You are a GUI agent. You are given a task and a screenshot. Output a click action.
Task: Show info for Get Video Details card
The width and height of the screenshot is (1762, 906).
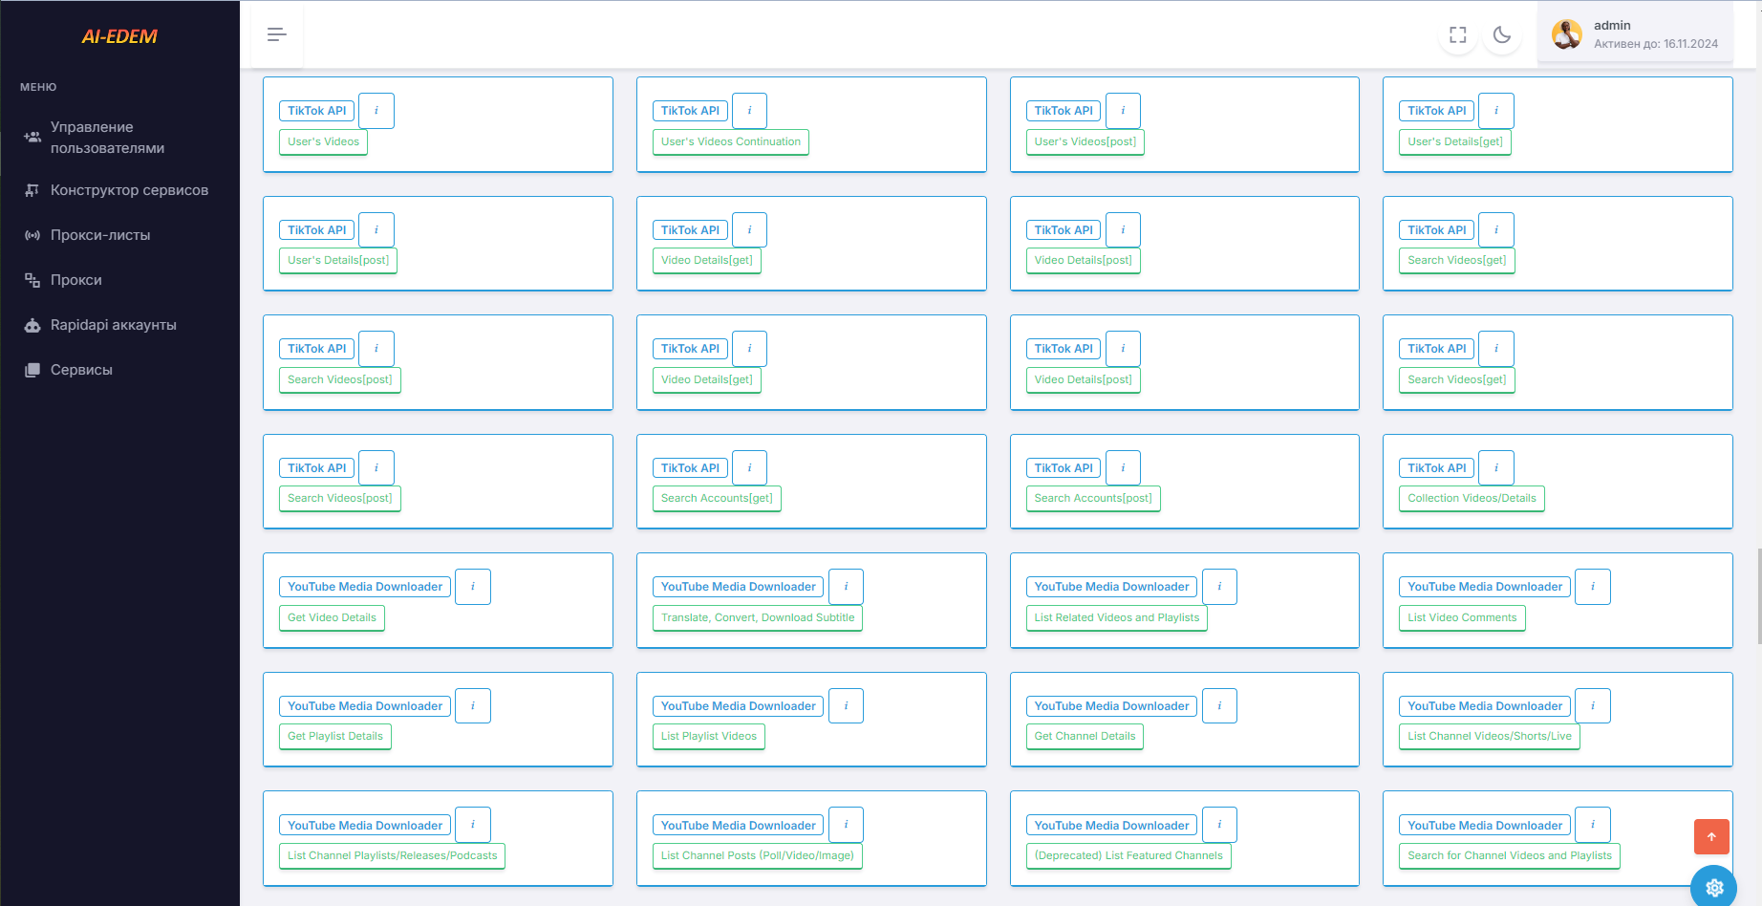(x=473, y=587)
